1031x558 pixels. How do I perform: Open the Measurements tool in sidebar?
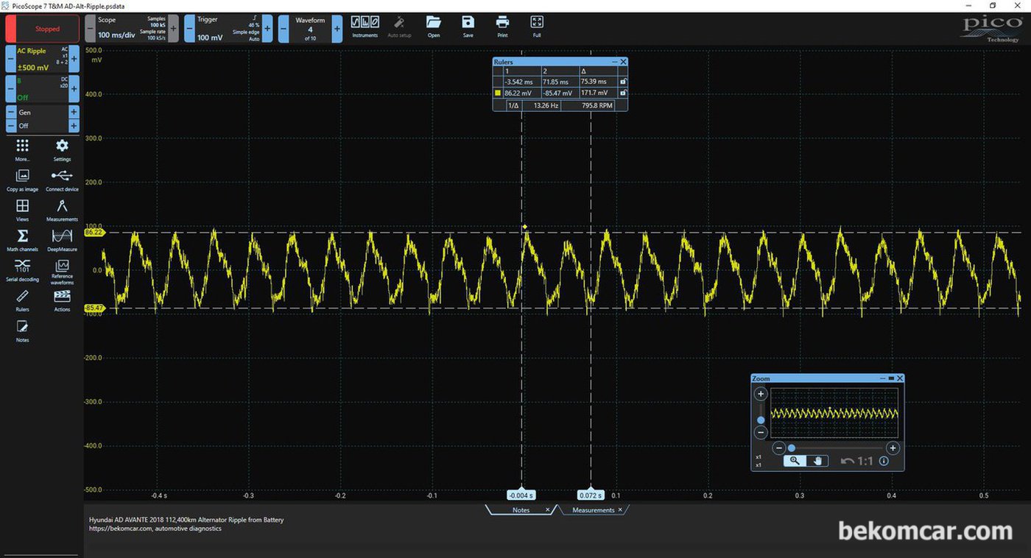pos(62,209)
